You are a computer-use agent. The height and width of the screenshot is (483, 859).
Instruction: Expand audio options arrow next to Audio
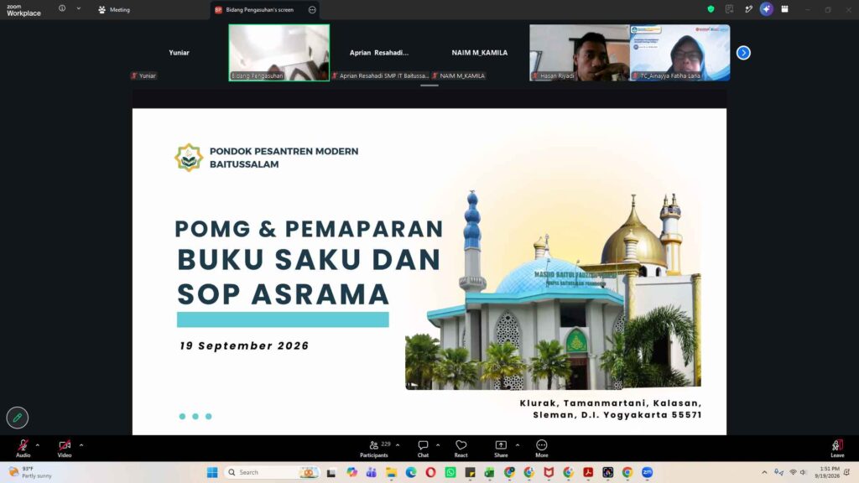pyautogui.click(x=37, y=445)
